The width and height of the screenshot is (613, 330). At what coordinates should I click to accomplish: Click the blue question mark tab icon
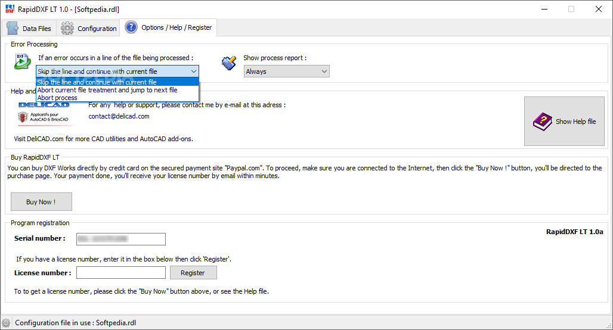(x=131, y=27)
